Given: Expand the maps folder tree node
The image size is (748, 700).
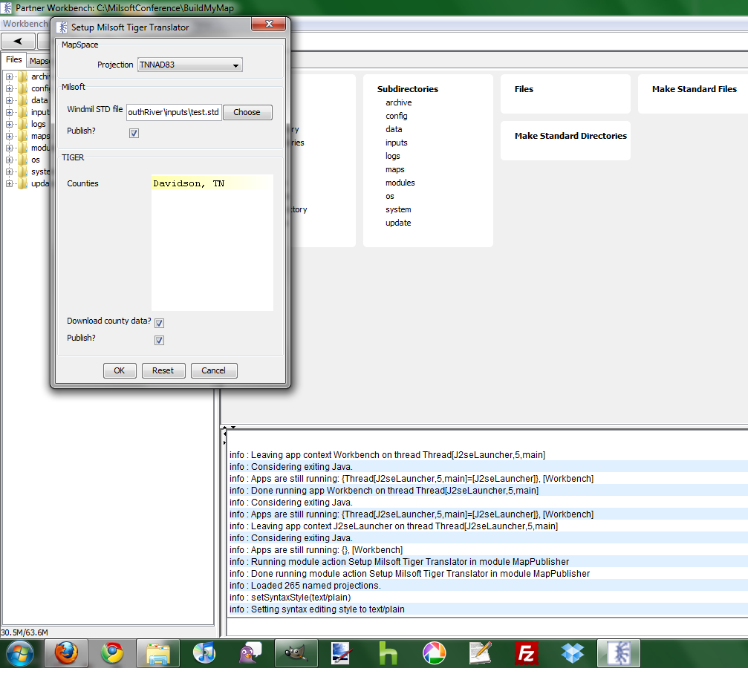Looking at the screenshot, I should (x=9, y=136).
